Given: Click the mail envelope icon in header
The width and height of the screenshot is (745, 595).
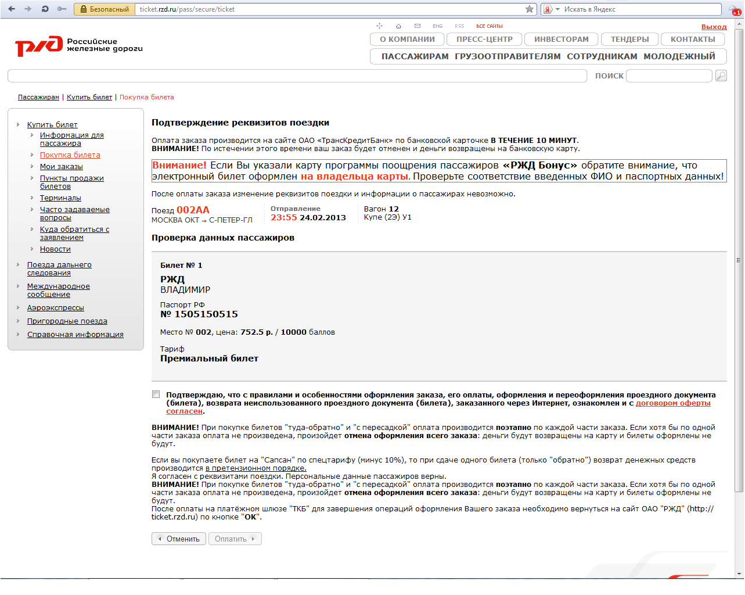Looking at the screenshot, I should click(417, 26).
